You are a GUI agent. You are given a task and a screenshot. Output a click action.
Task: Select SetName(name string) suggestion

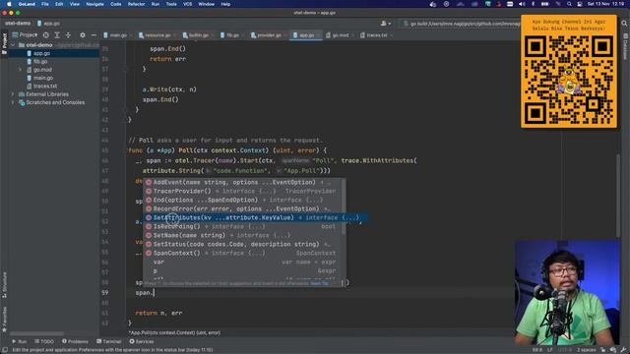coord(243,235)
